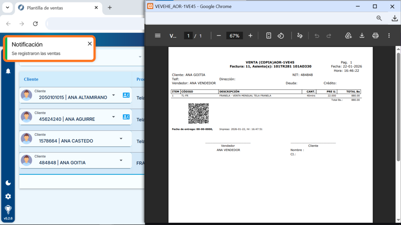Zoom out the PDF document
This screenshot has width=401, height=225.
[x=219, y=36]
